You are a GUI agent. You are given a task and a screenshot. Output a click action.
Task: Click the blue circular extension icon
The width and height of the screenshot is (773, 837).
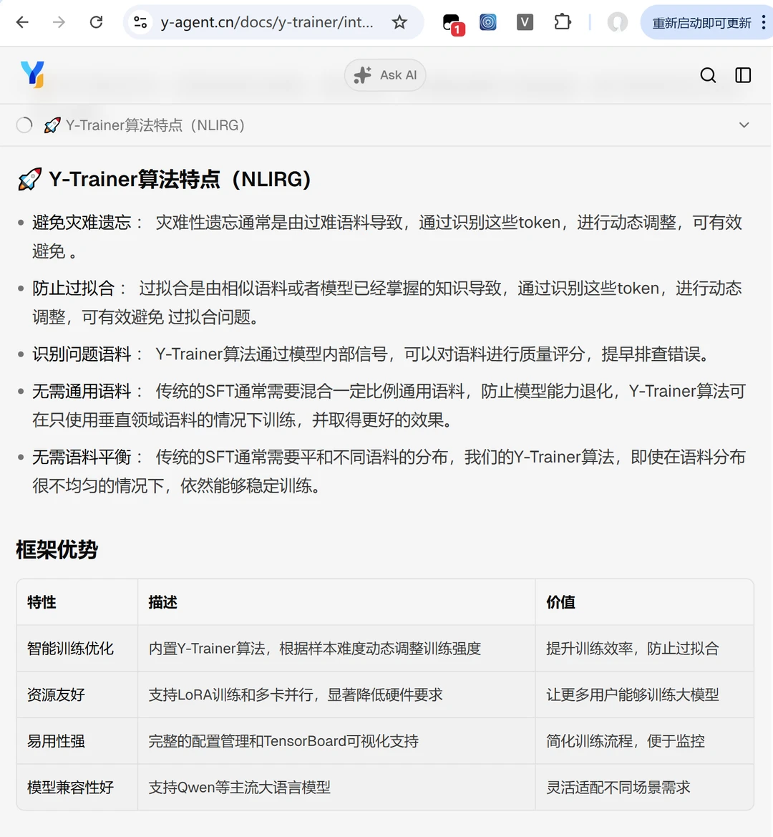(x=488, y=21)
